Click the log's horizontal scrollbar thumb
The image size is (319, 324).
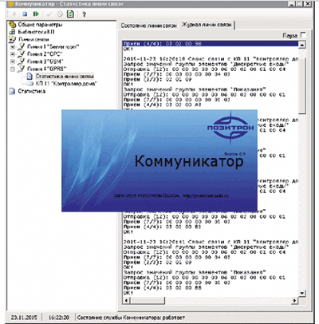(148, 301)
